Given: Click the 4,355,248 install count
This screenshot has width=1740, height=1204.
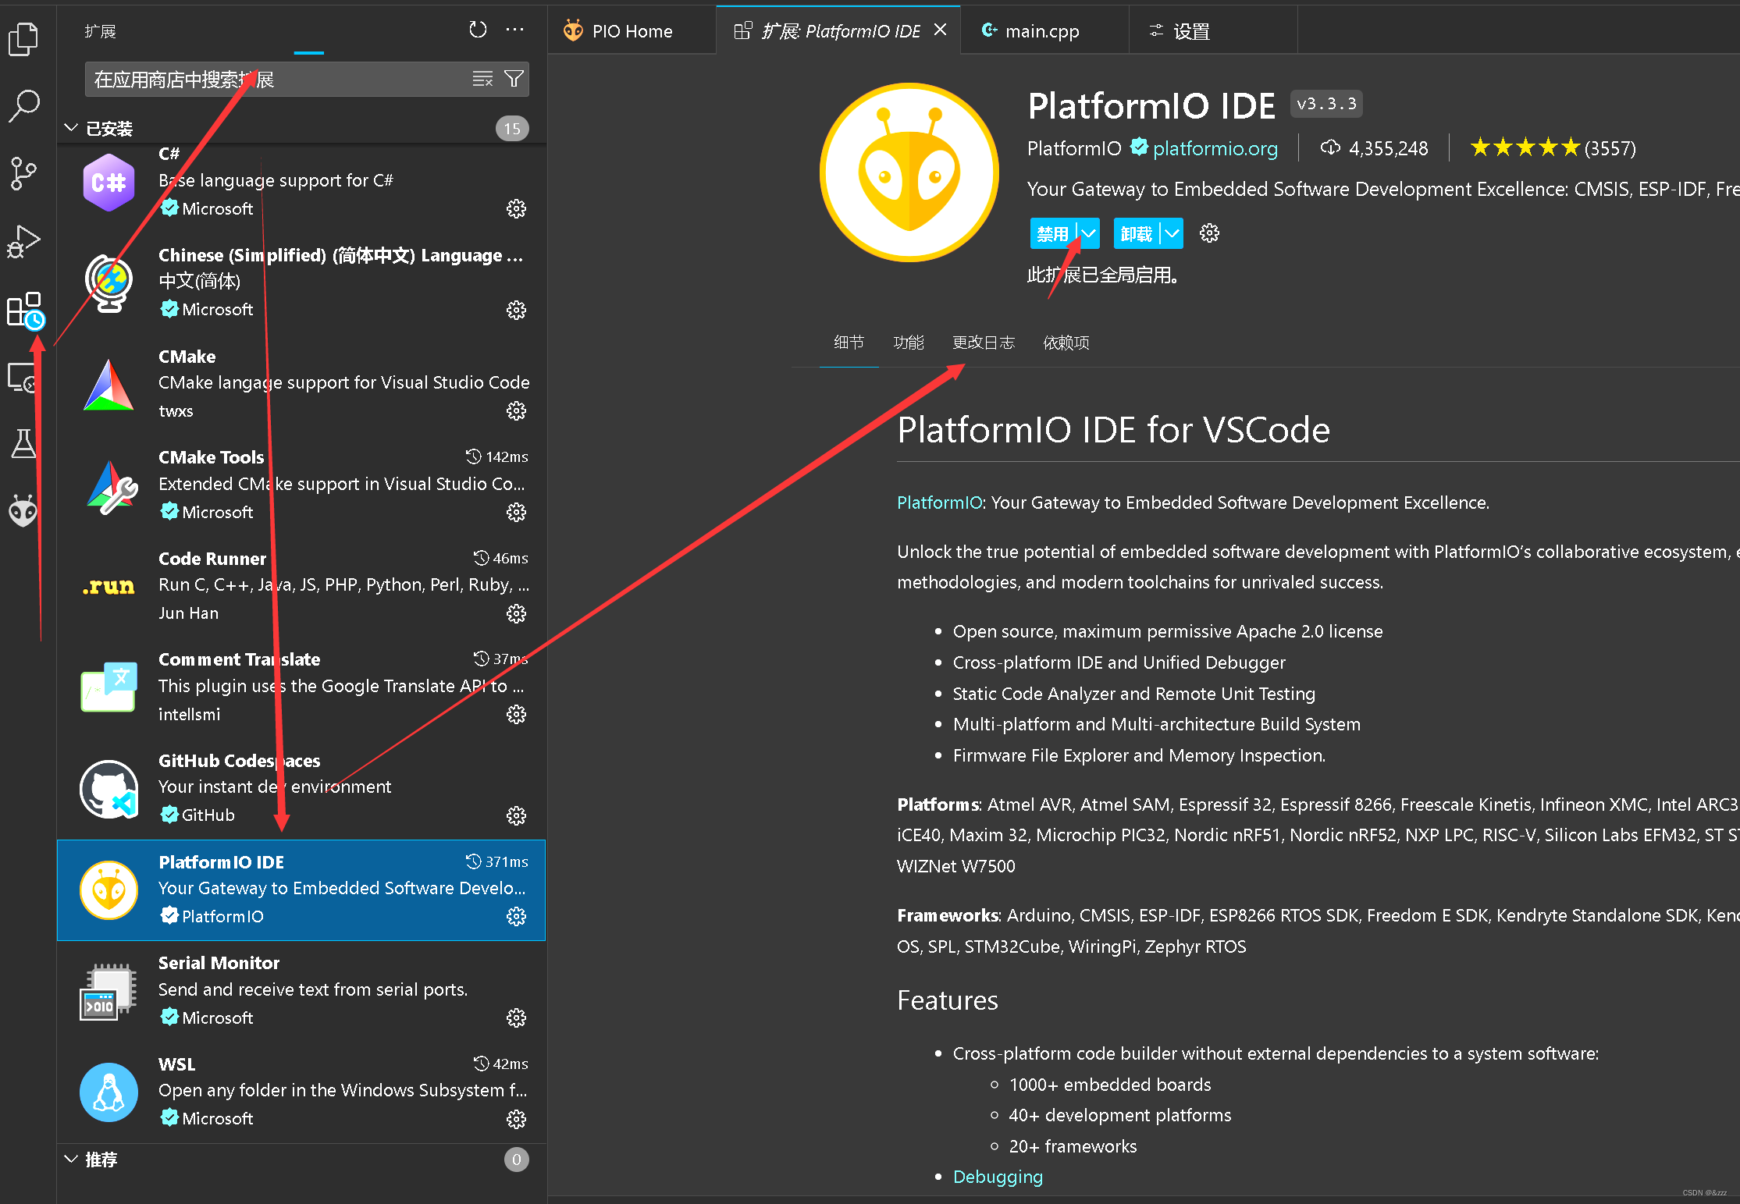Looking at the screenshot, I should click(x=1375, y=148).
